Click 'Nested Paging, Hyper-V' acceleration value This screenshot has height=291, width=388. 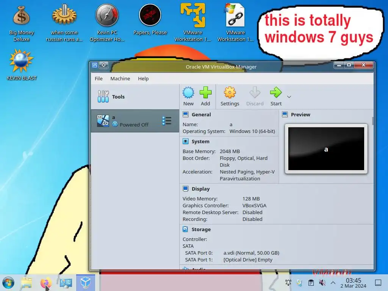click(247, 172)
